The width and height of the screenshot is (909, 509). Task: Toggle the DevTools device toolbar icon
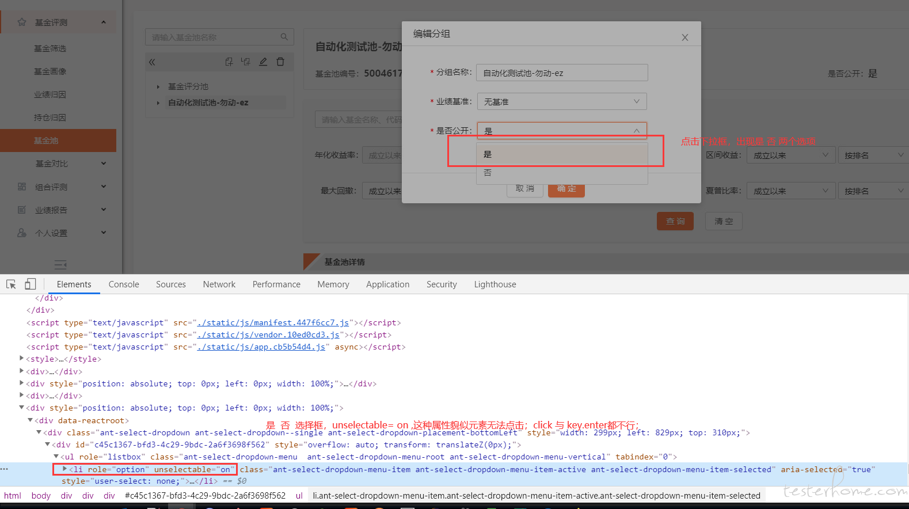click(31, 284)
